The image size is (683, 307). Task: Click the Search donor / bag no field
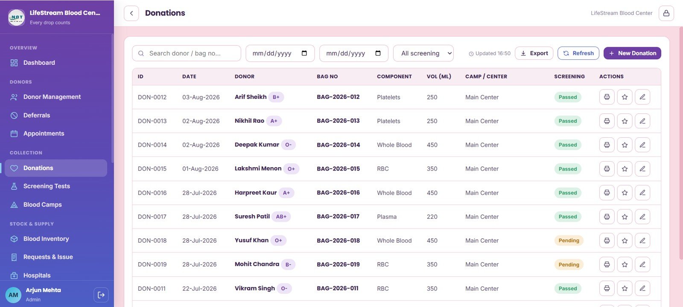(187, 53)
